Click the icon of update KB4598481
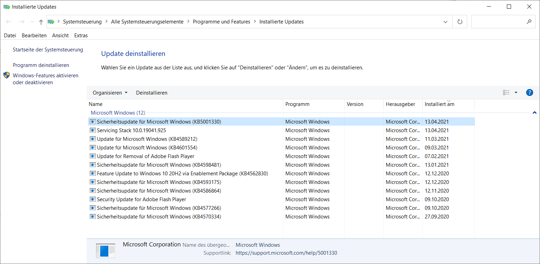 92,165
